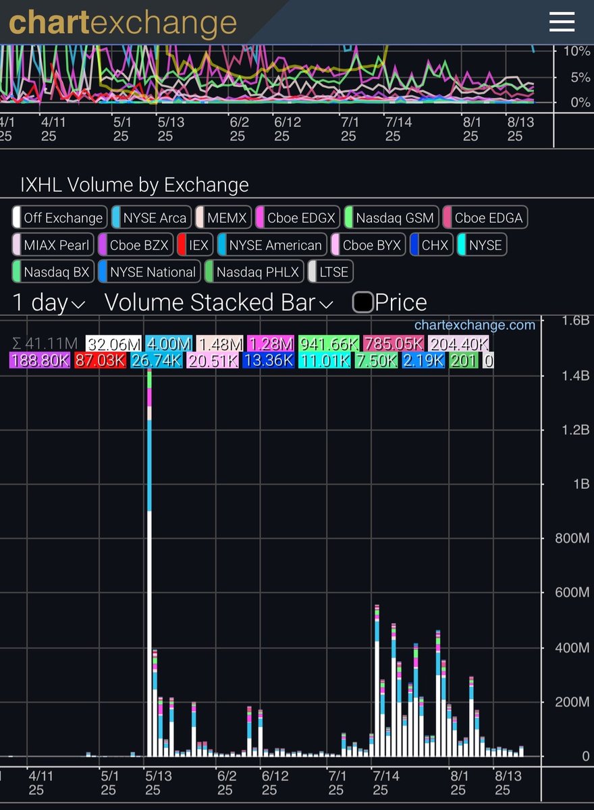Image resolution: width=594 pixels, height=810 pixels.
Task: Click the 1.48M MEMX value
Action: coord(219,344)
